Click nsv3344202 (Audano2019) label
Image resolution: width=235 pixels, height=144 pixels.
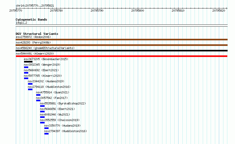click(46, 81)
